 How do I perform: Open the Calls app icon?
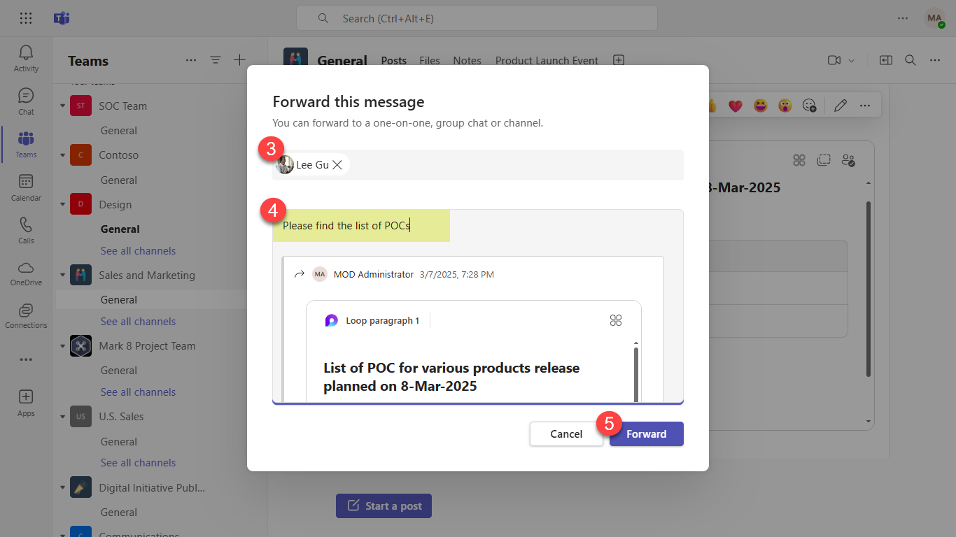click(26, 229)
